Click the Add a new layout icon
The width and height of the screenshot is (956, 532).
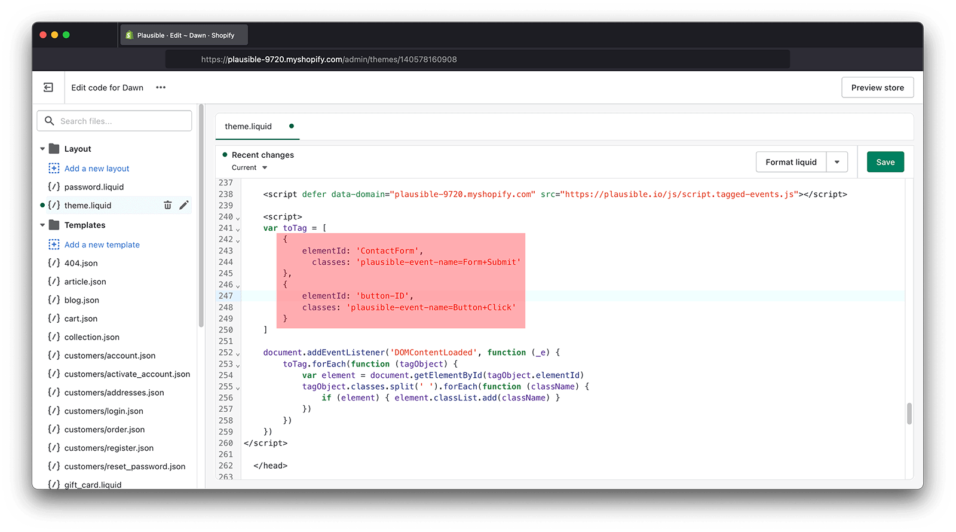[54, 169]
